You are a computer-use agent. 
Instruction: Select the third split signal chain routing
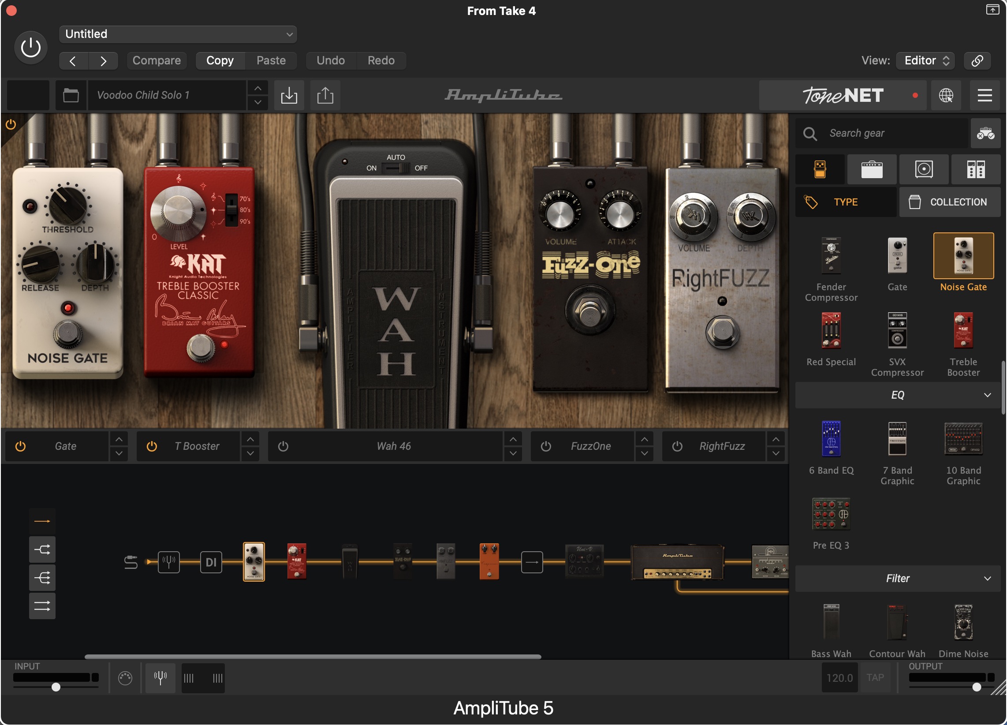pos(42,578)
